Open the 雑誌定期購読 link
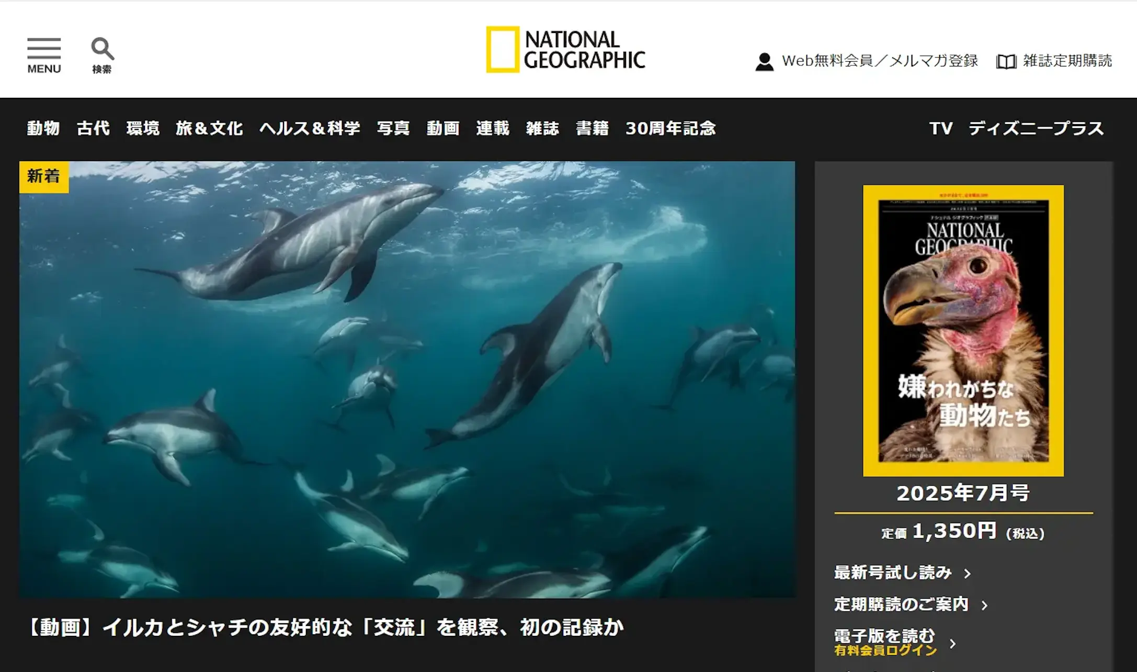1137x672 pixels. point(1067,61)
